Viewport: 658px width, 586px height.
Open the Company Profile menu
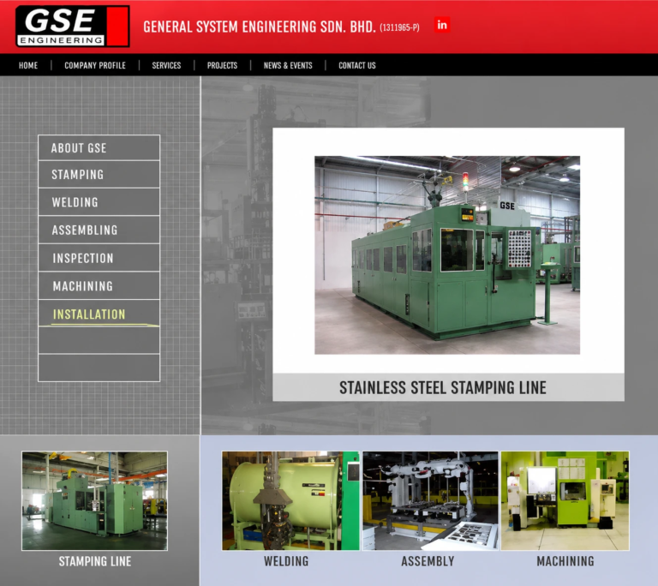pyautogui.click(x=95, y=65)
